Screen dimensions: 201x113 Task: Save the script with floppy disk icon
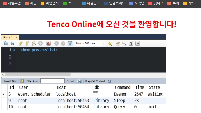coord(12,43)
